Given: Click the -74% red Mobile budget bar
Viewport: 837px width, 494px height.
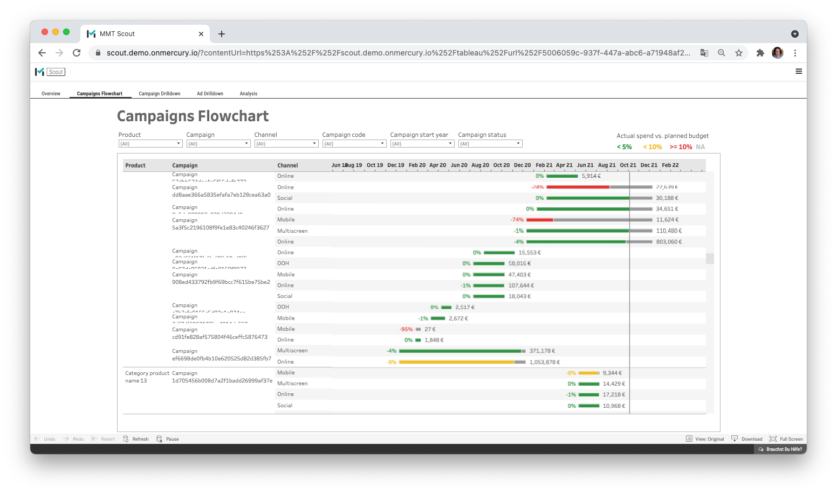Looking at the screenshot, I should click(x=539, y=219).
